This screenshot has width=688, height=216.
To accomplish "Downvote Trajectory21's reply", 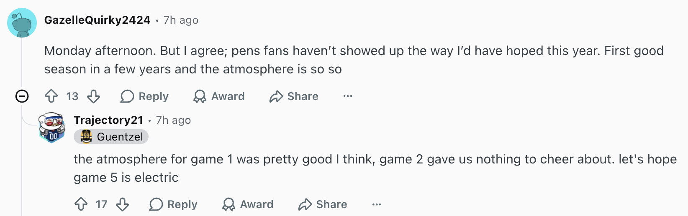I will pyautogui.click(x=123, y=204).
